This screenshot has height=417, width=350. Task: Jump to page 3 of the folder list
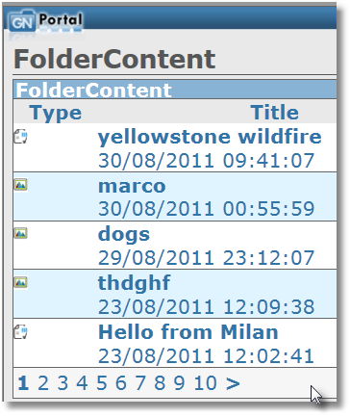[x=62, y=383]
